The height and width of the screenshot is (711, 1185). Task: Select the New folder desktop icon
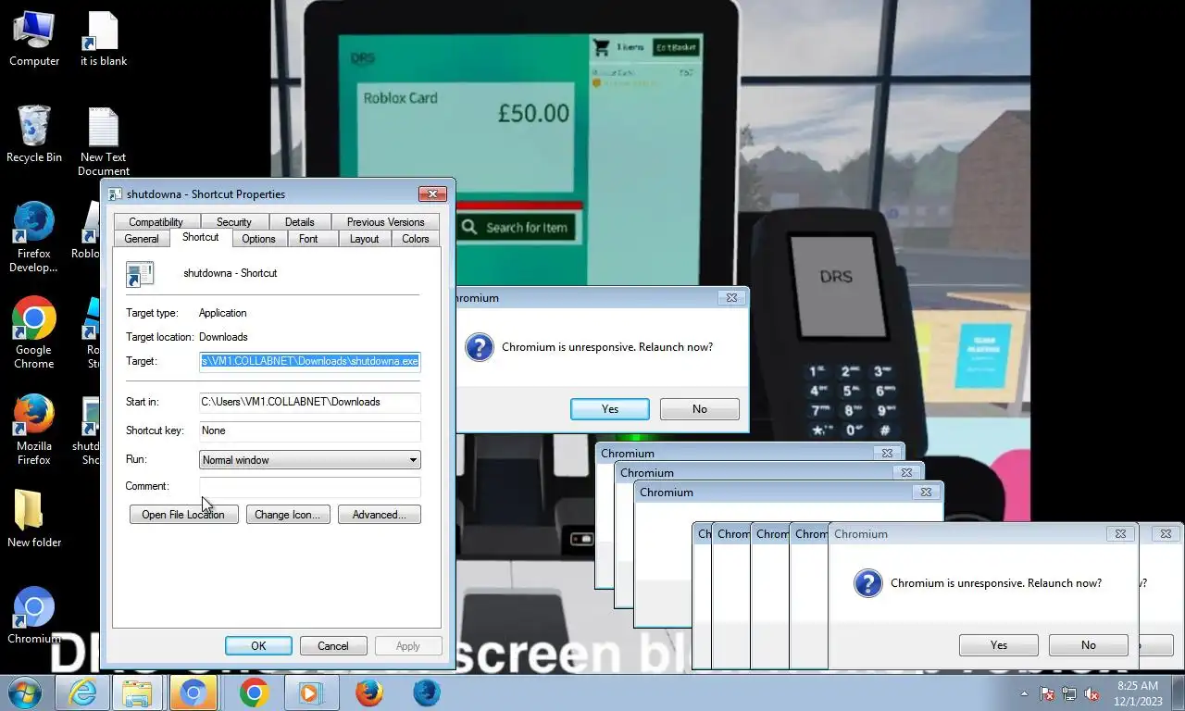pos(34,519)
